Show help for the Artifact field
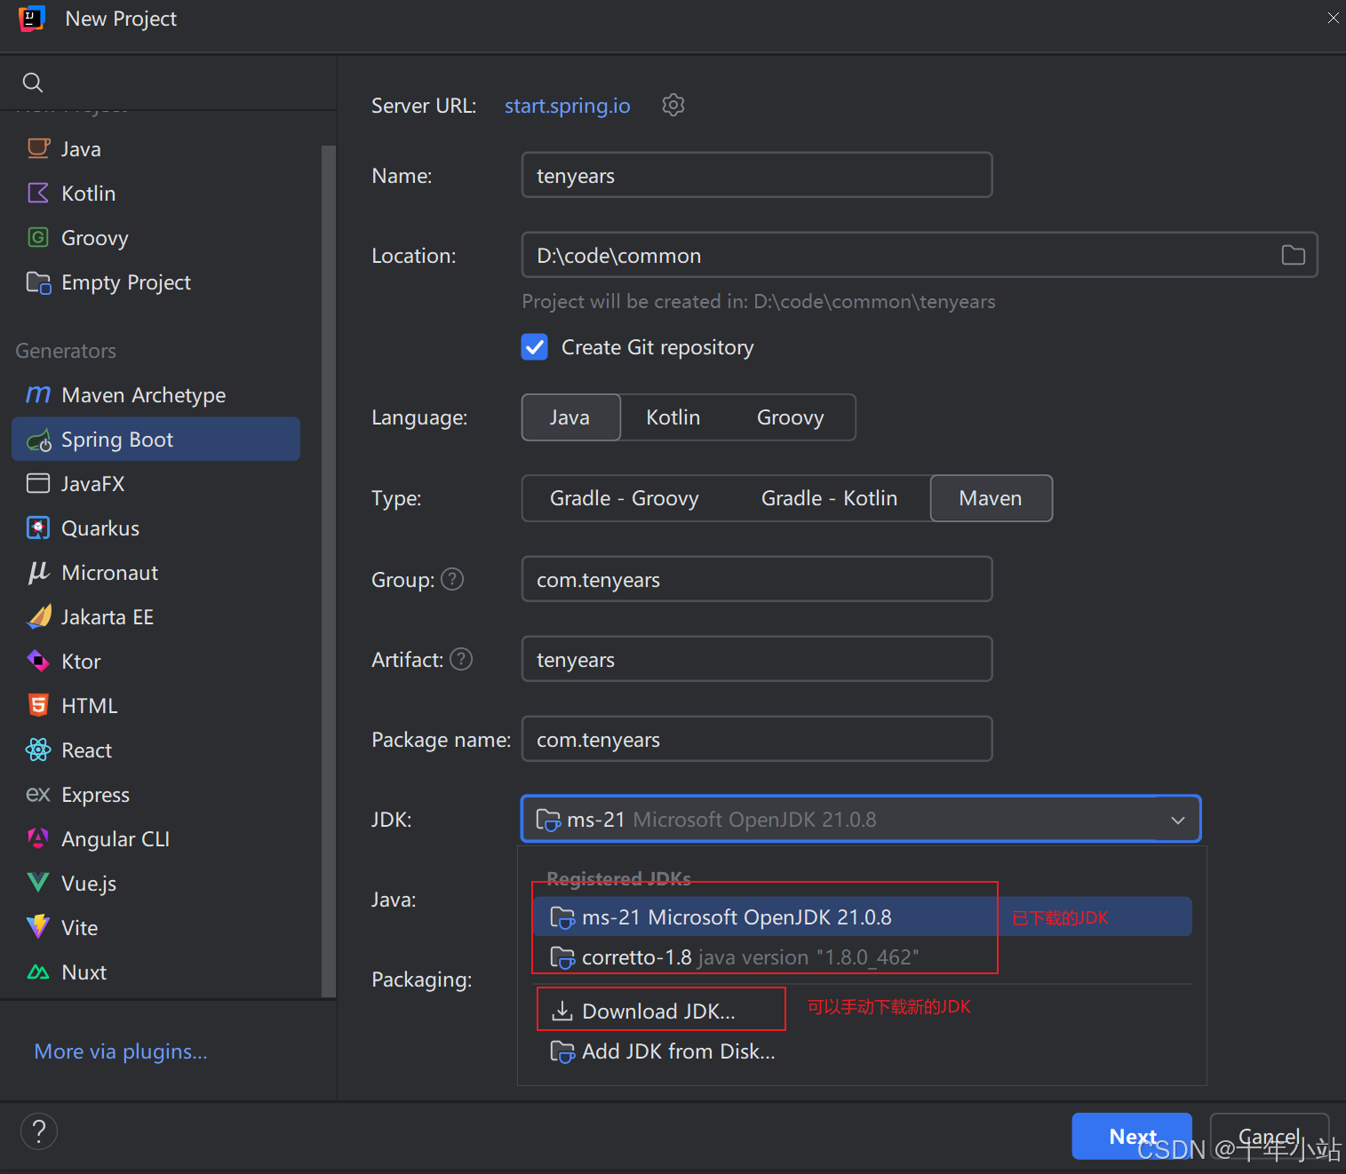This screenshot has width=1346, height=1174. (x=461, y=659)
